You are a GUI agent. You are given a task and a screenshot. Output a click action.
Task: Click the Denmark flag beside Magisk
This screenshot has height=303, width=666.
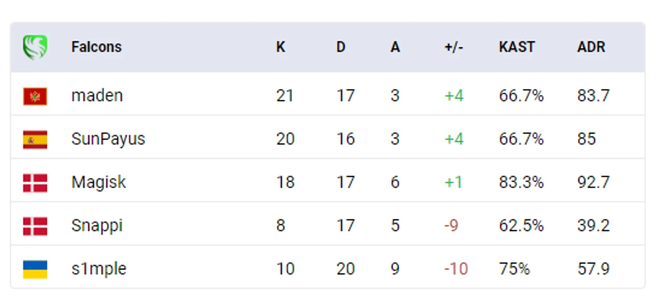pos(35,183)
